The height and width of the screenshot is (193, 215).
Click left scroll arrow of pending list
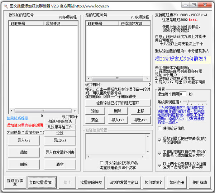click(11, 110)
